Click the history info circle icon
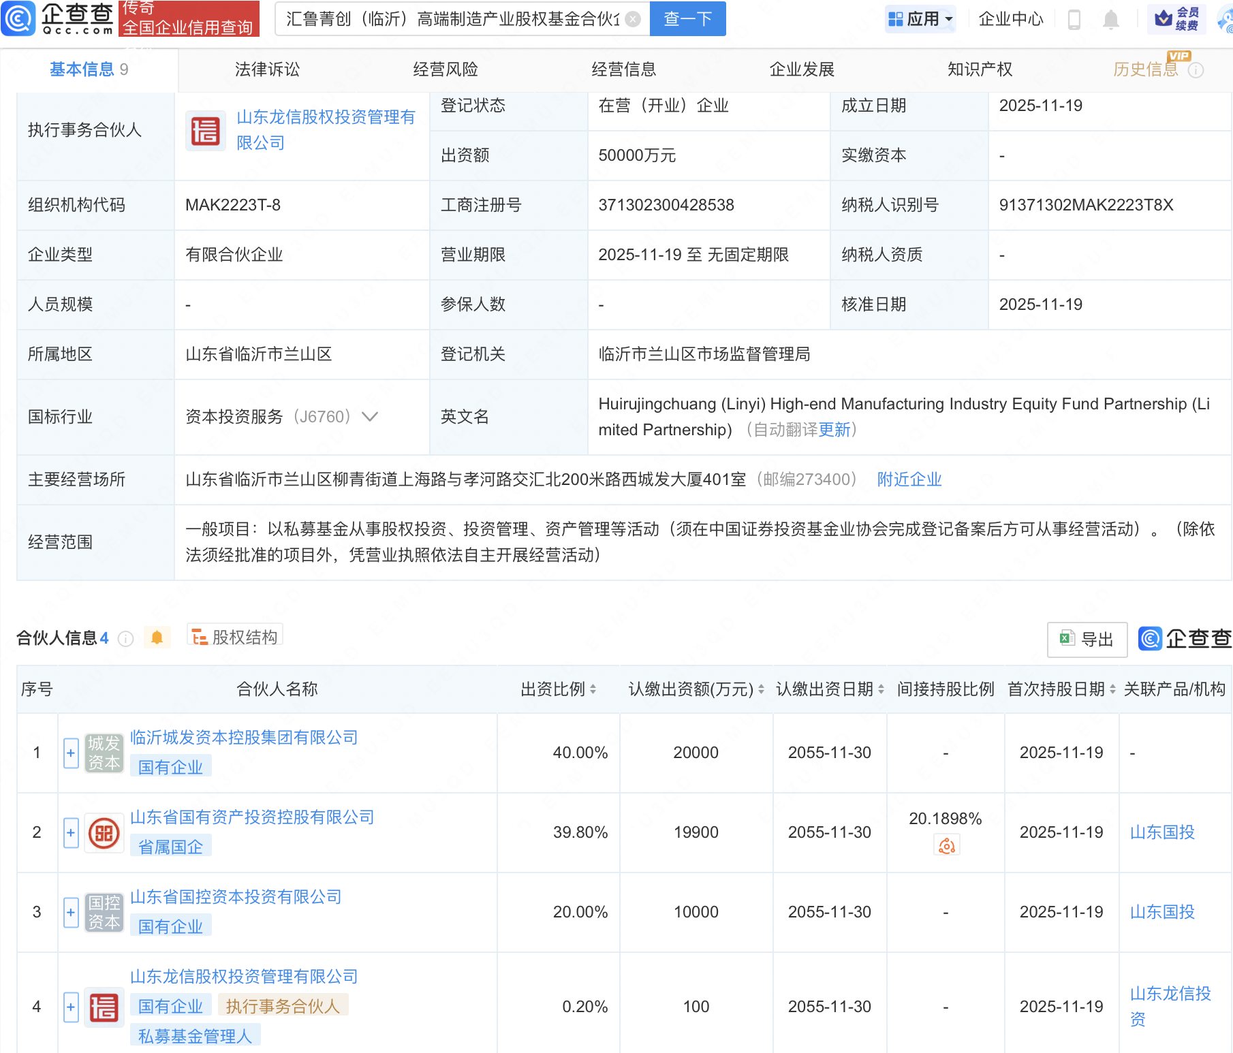 [1196, 70]
